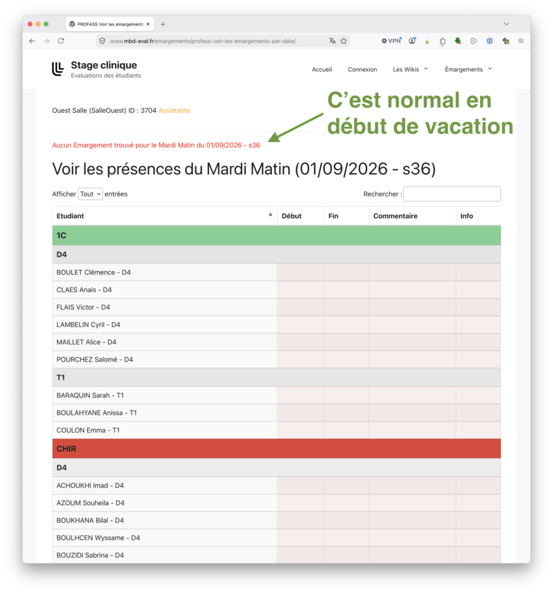Click the translate page icon
Screen dimensions: 553x593
[332, 41]
